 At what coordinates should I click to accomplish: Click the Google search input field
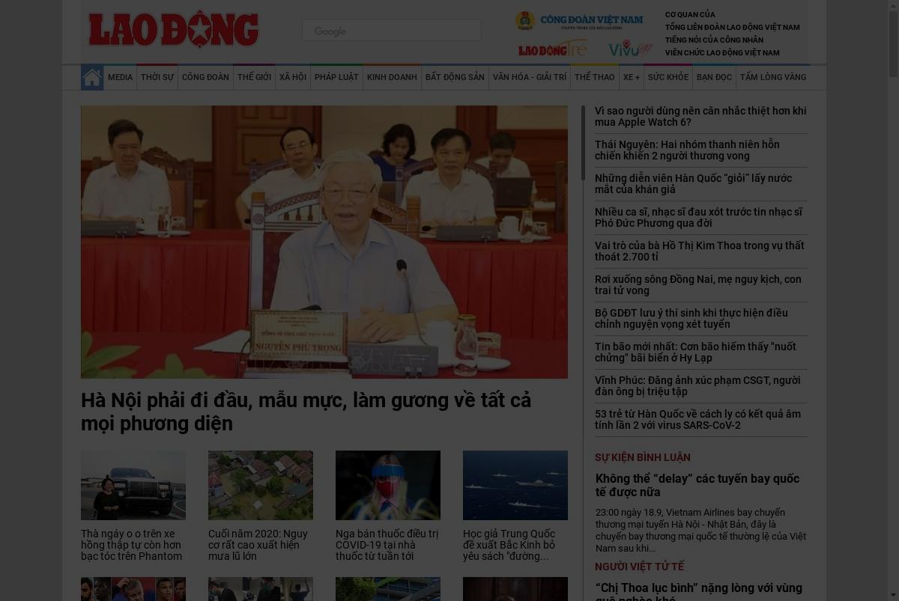coord(392,31)
